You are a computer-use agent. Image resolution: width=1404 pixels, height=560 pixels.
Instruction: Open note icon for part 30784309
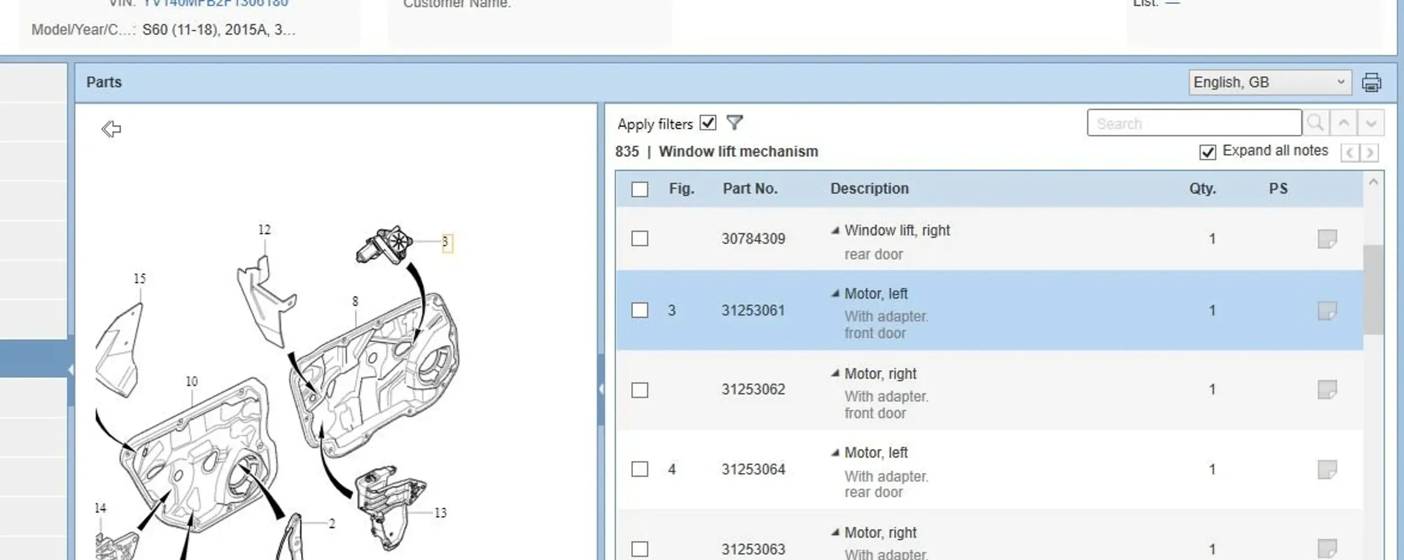pyautogui.click(x=1327, y=239)
